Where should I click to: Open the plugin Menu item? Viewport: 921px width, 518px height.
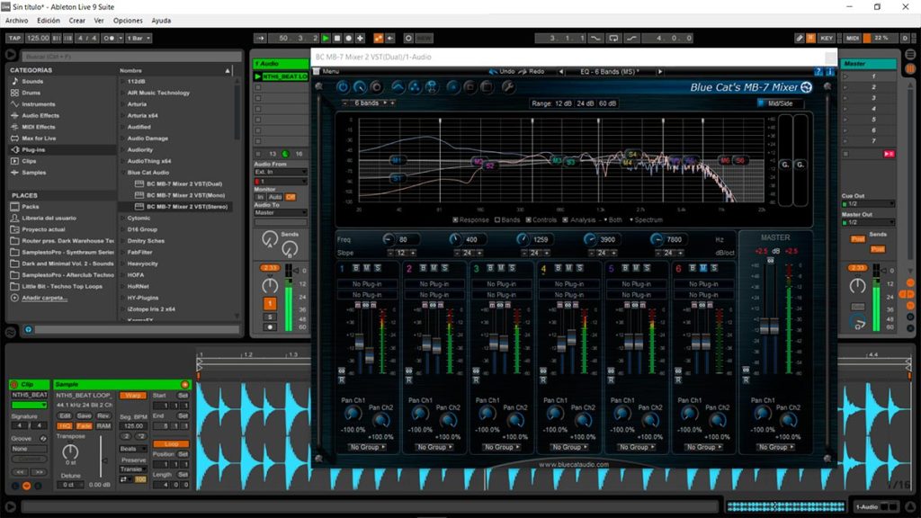coord(330,71)
